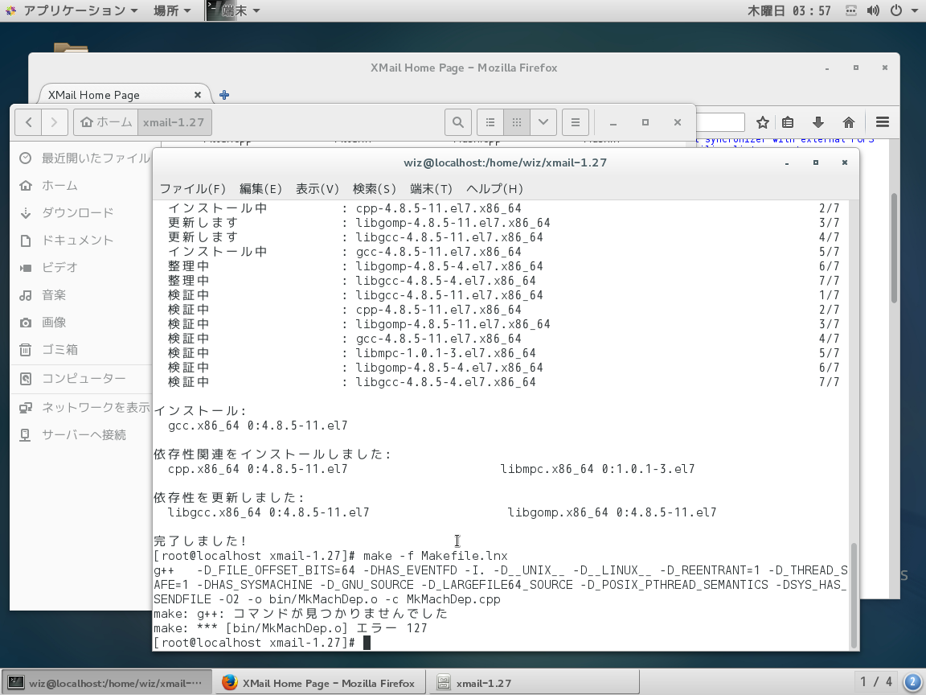This screenshot has width=926, height=695.
Task: Open Firefox downloads arrow icon
Action: click(818, 122)
